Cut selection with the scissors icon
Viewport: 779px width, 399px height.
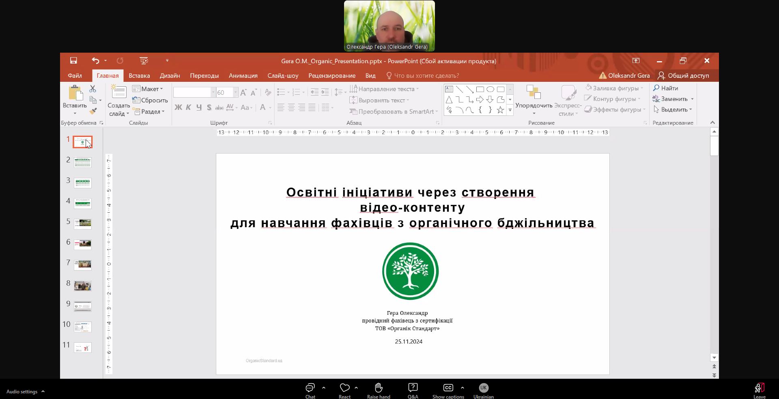coord(93,88)
